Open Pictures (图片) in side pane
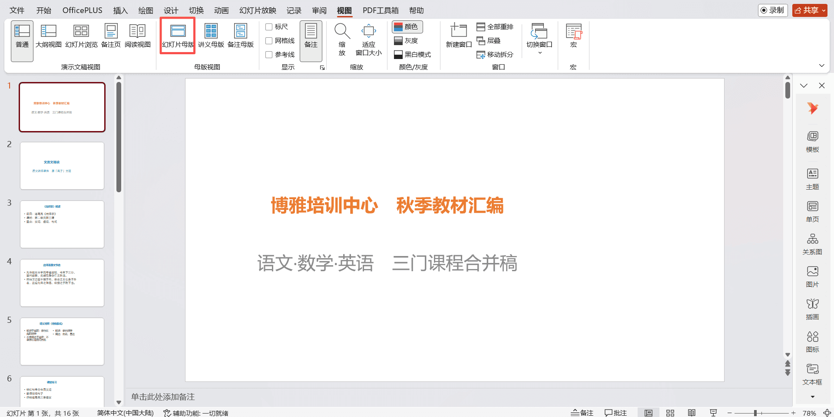 coord(812,277)
